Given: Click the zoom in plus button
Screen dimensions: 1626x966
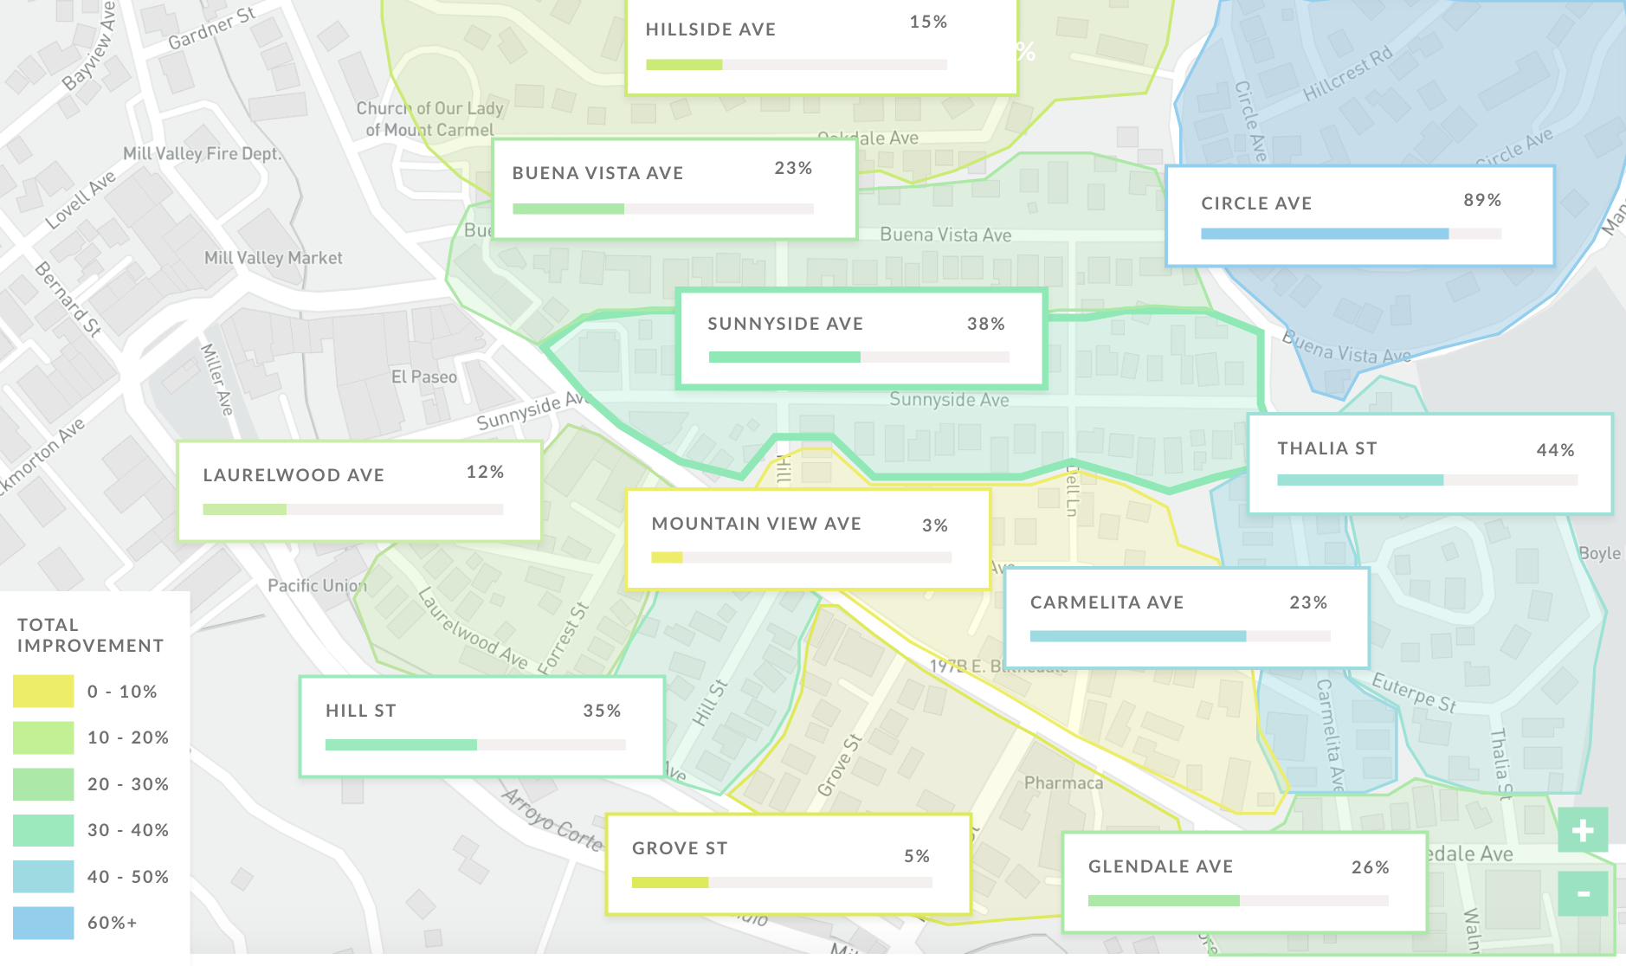Looking at the screenshot, I should click(1583, 831).
